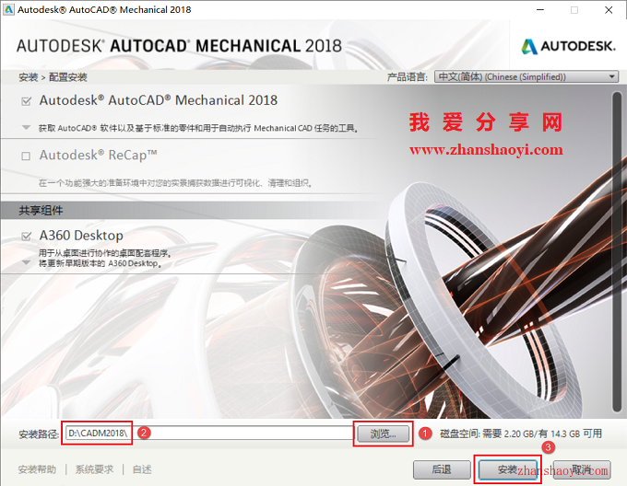Expand AutoCAD Mechanical 2018 configuration arrow

tap(26, 128)
